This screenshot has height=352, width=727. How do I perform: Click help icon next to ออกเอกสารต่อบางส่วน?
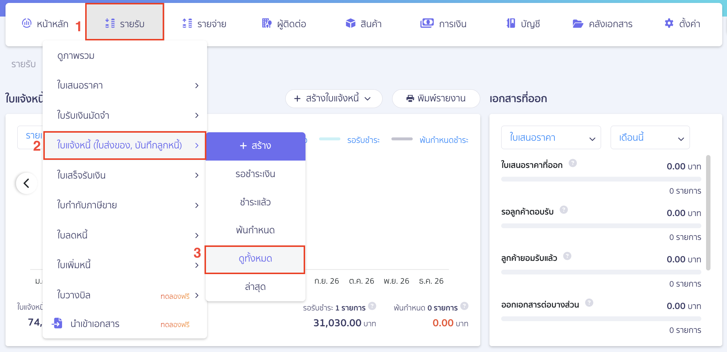point(589,302)
